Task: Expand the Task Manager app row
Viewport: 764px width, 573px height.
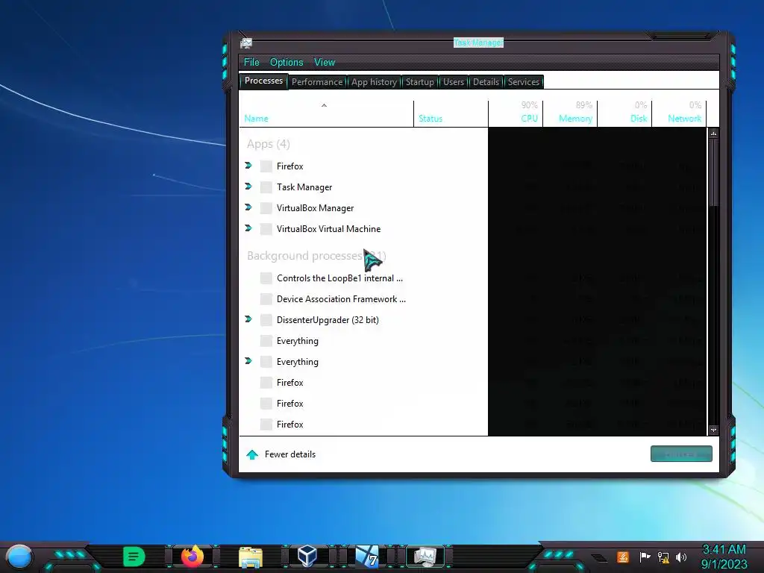Action: [x=248, y=187]
